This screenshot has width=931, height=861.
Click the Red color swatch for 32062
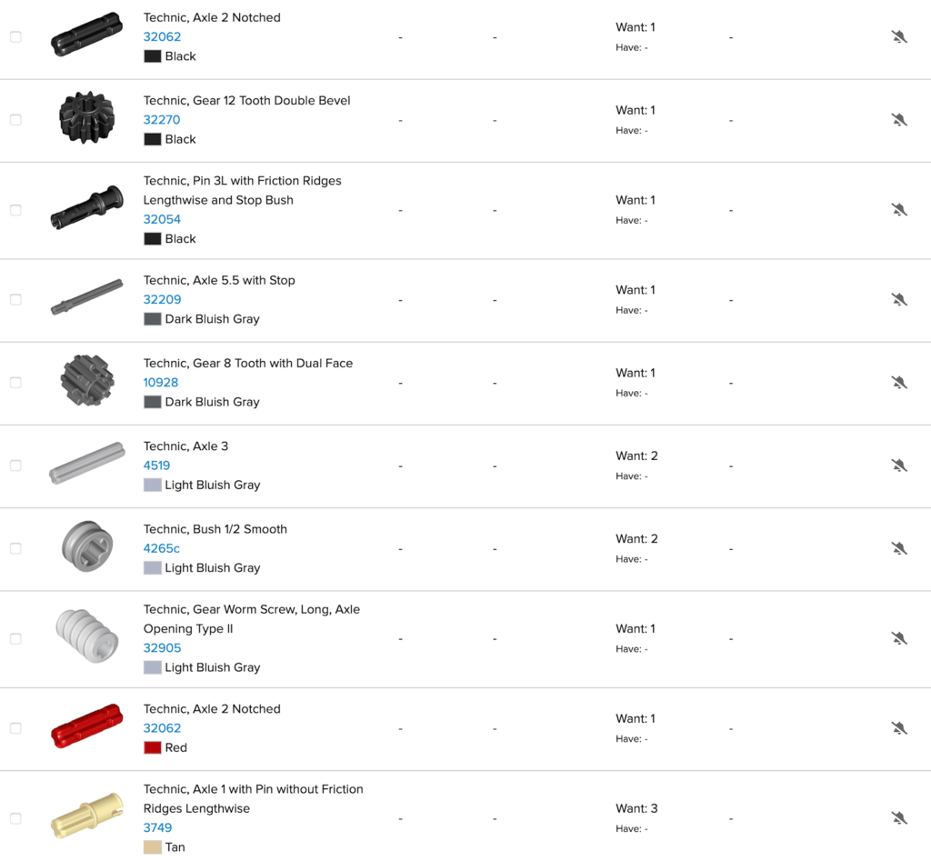tap(152, 746)
